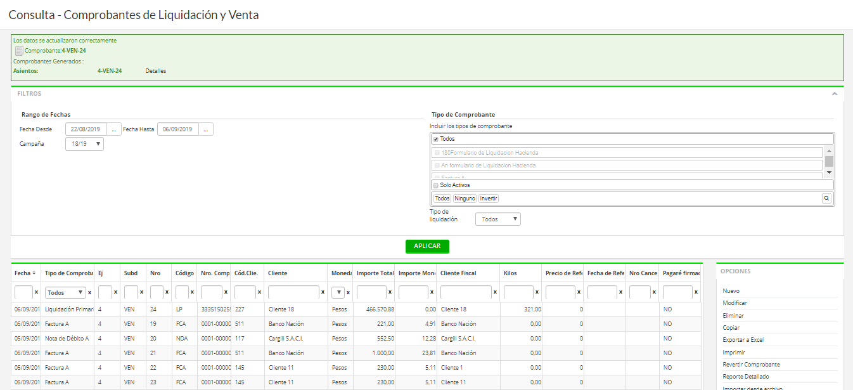Clear the Nro Cance column filter x

654,293
